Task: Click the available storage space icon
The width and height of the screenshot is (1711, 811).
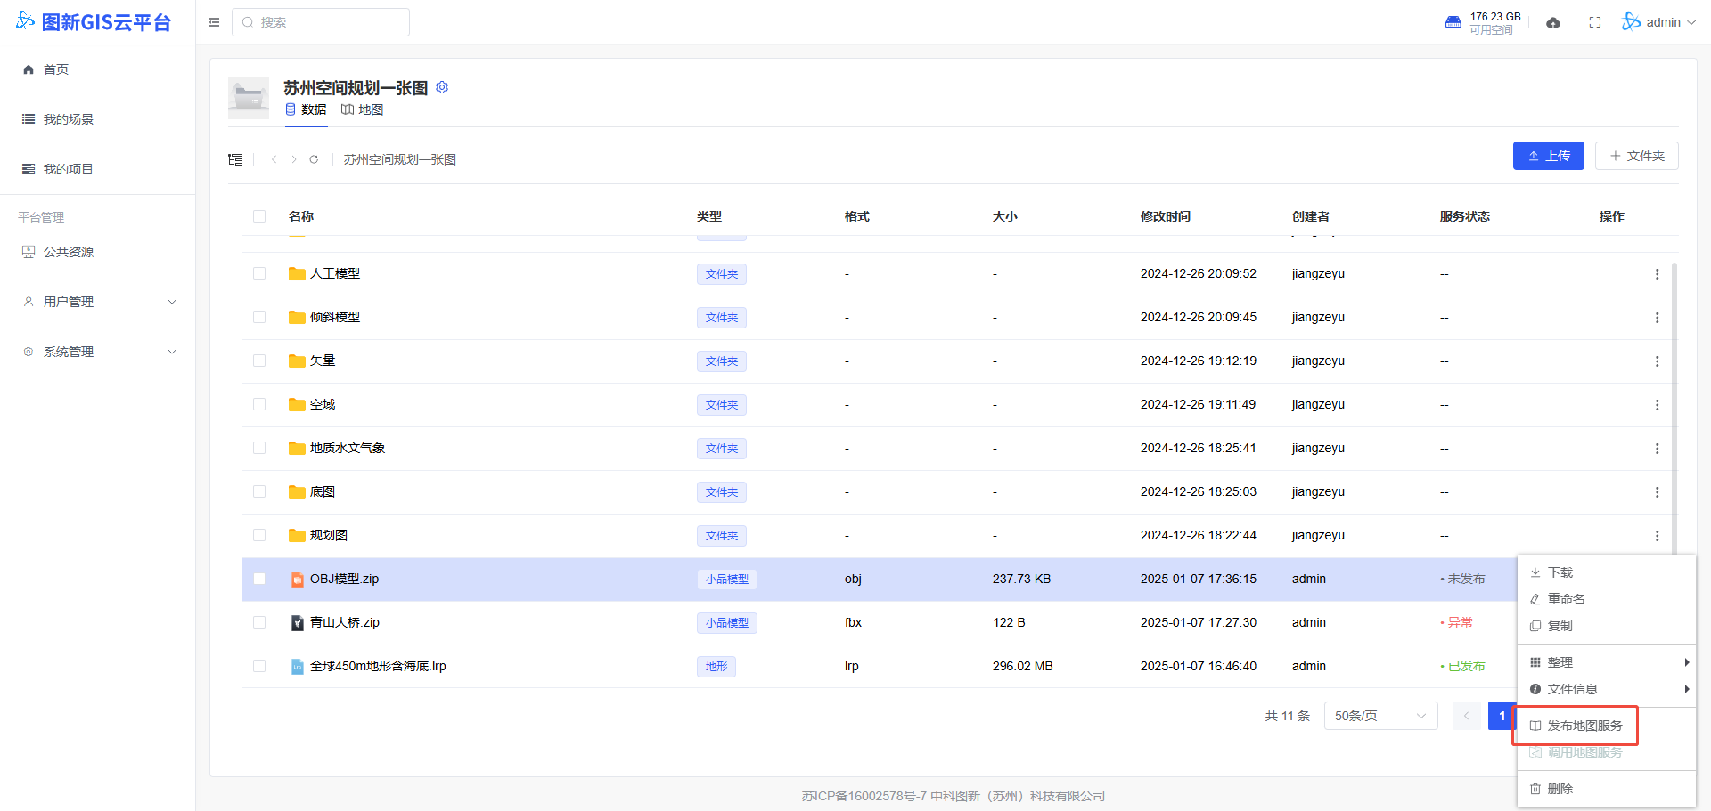Action: click(1453, 22)
